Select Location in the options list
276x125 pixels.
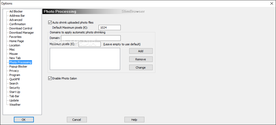15,45
